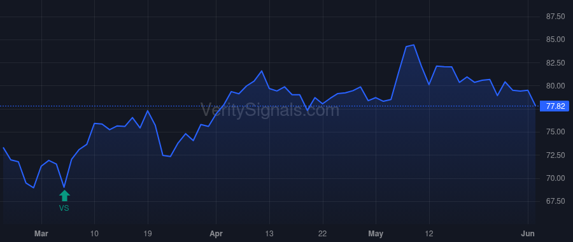Click the green VS text under the arrow
Screen dimensions: 573x242
pos(64,208)
